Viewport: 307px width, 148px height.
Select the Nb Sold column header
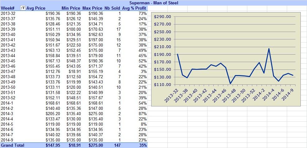point(112,8)
